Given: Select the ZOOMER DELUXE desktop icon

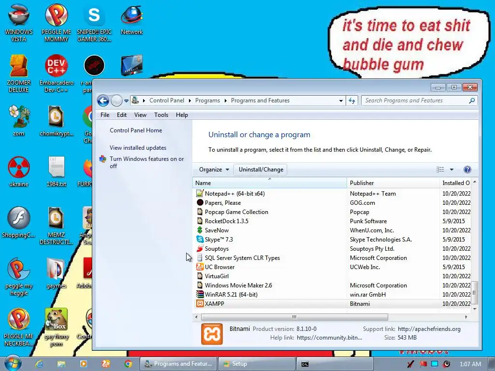Looking at the screenshot, I should click(x=19, y=74).
